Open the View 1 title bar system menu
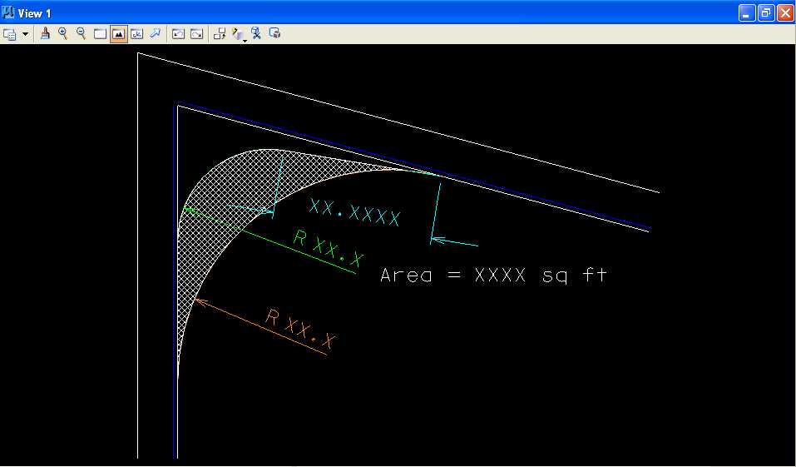Viewport: 796px width, 467px height. click(9, 12)
